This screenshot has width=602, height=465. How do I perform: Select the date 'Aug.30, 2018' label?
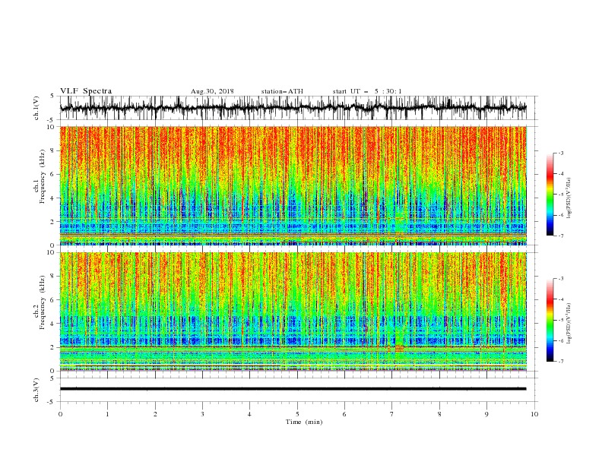pos(212,91)
